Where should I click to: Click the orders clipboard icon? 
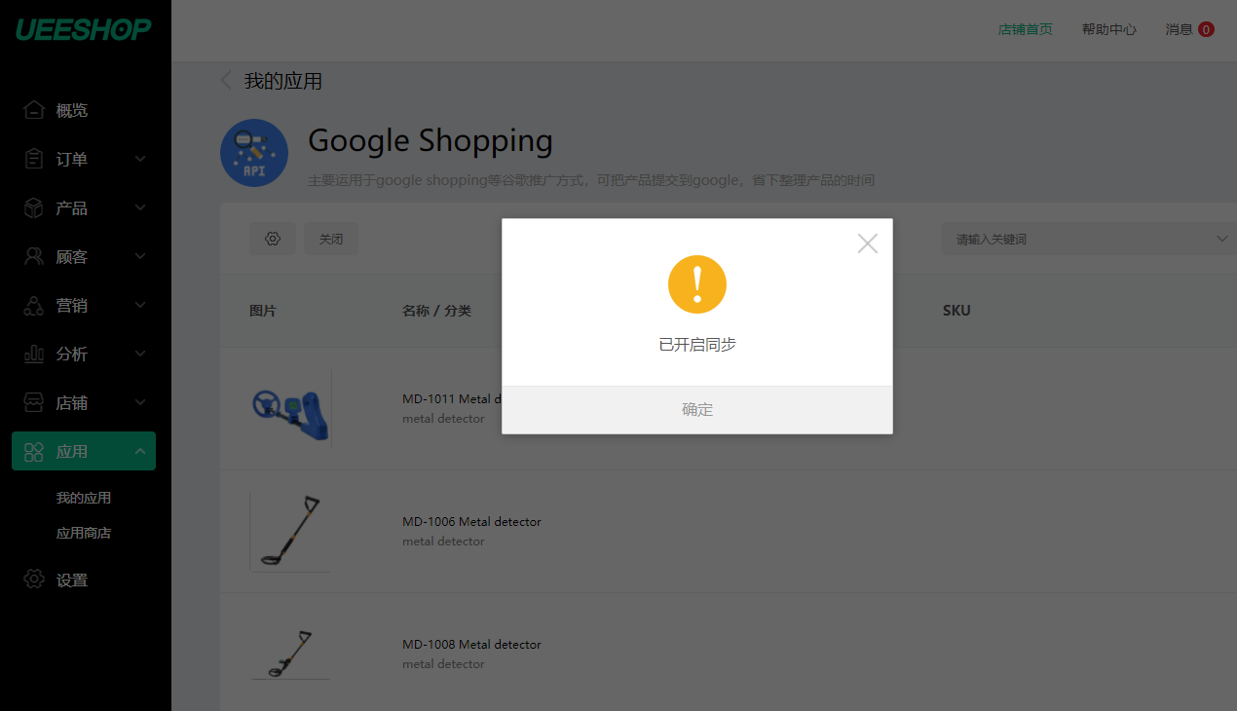pos(34,159)
